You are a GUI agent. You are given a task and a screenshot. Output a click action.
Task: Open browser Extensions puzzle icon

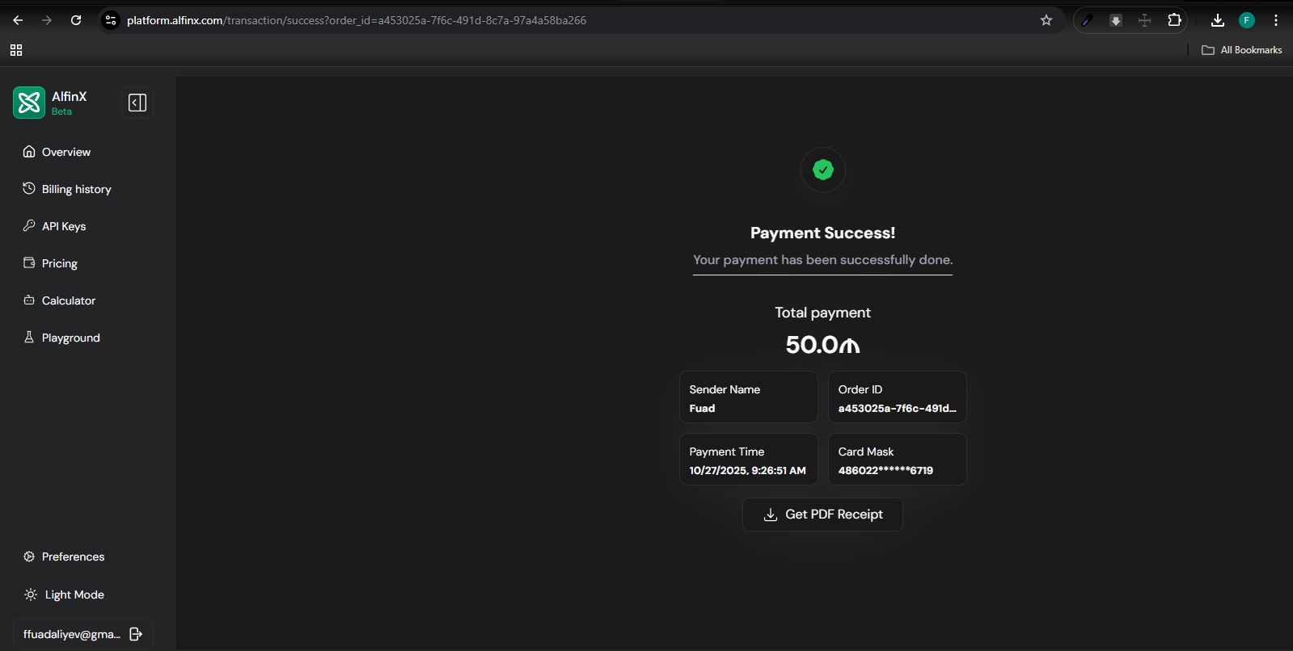coord(1174,20)
